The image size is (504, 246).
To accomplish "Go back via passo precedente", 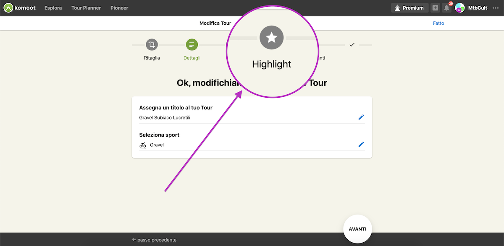I will [154, 240].
